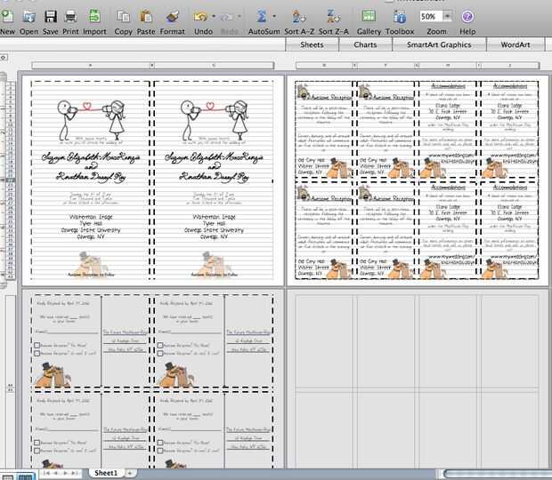Check lower checkbox in bottom-left RSVP card
The image size is (552, 480).
[37, 451]
